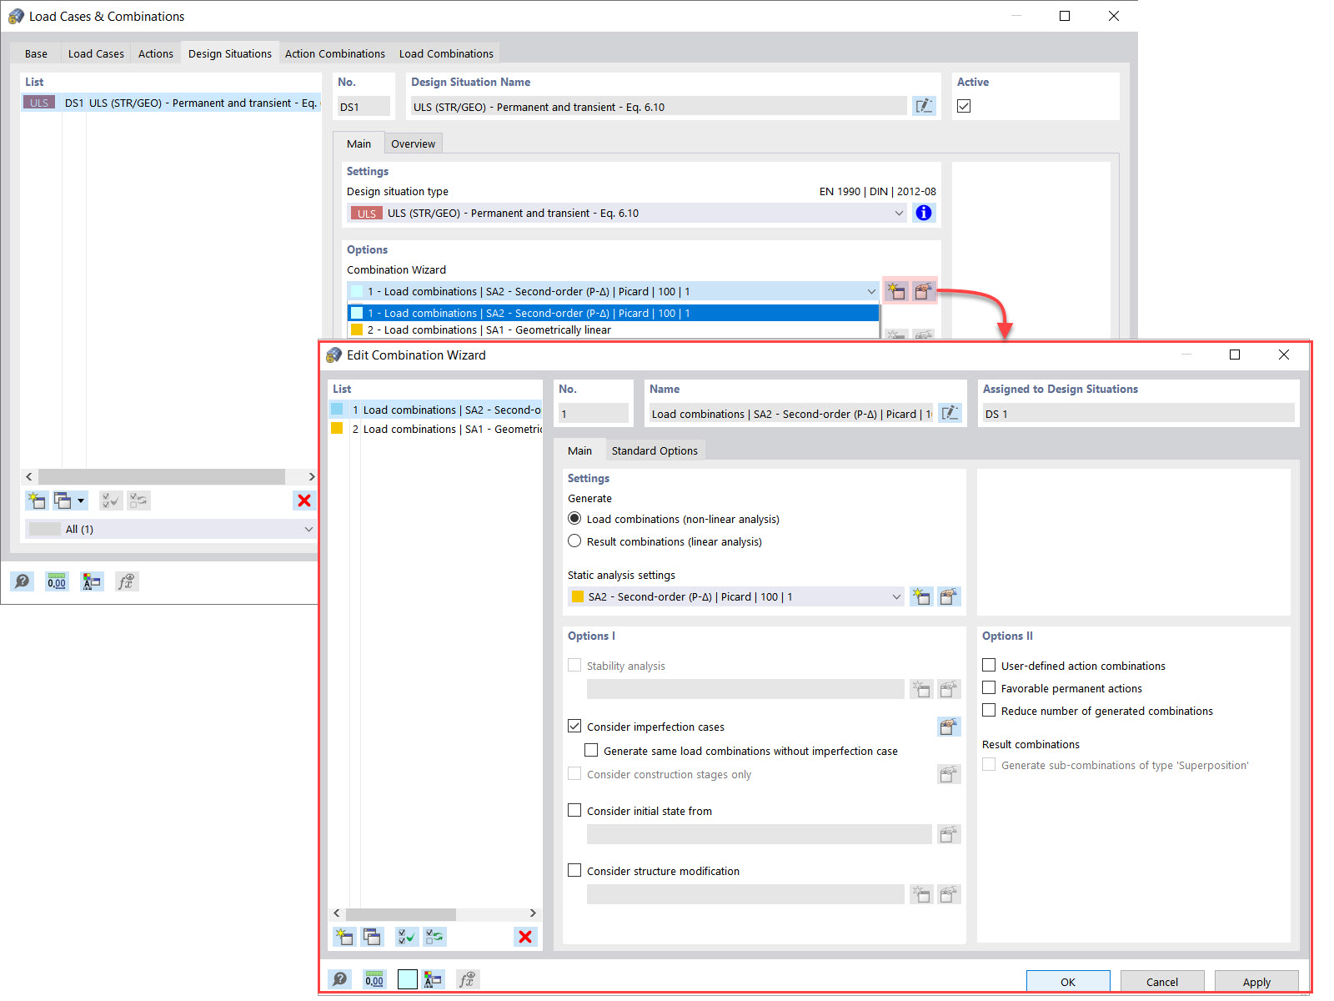Open display properties icon in Load Cases window
1334x1001 pixels.
click(92, 581)
